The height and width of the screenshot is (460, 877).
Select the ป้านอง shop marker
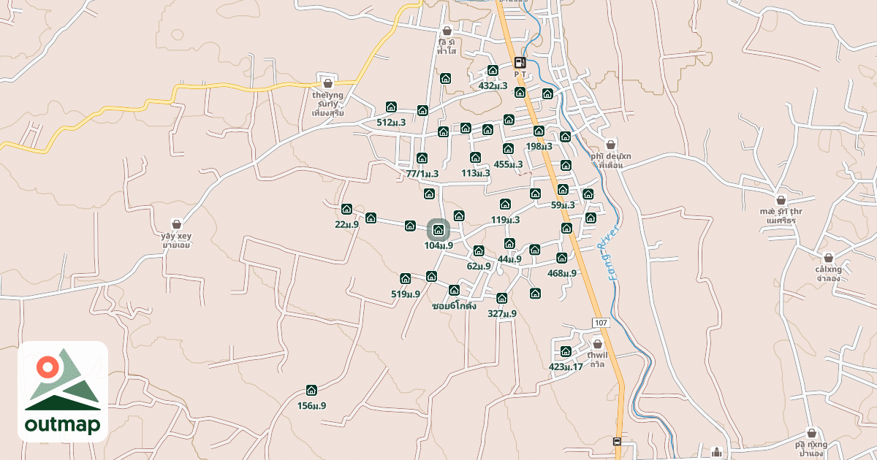pyautogui.click(x=811, y=432)
